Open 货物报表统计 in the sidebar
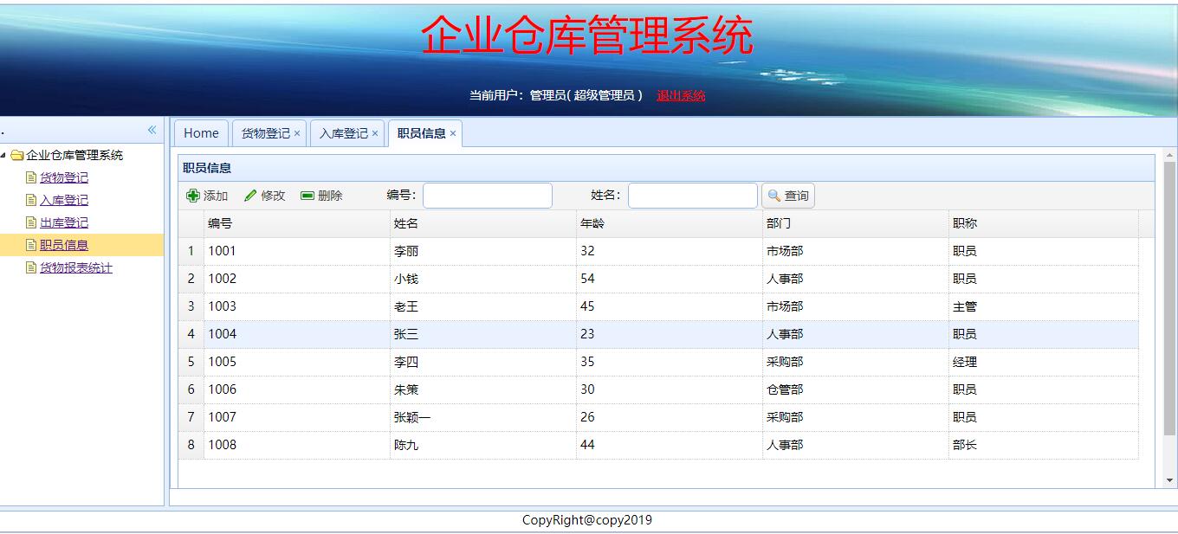The width and height of the screenshot is (1178, 534). pyautogui.click(x=76, y=267)
